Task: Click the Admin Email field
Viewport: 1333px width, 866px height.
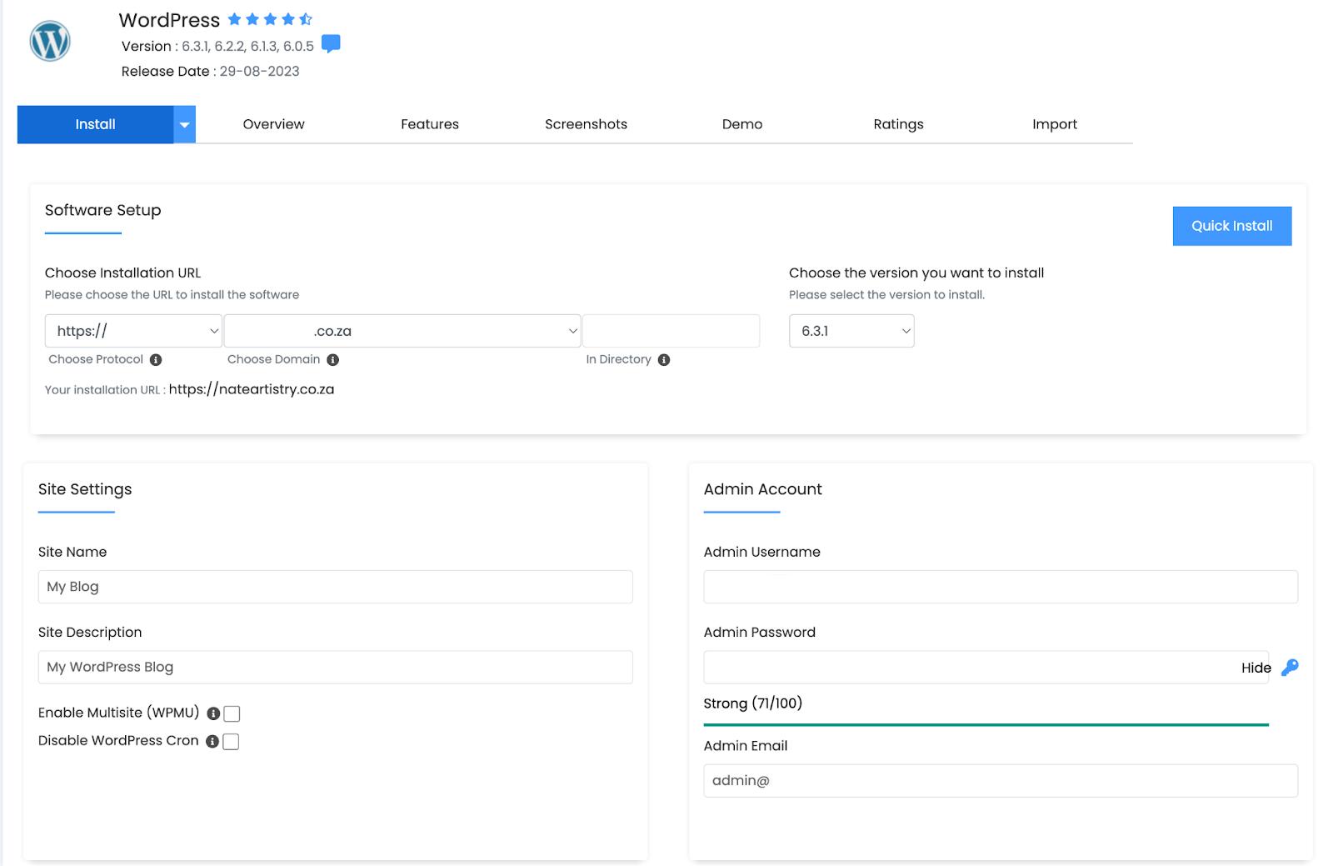Action: coord(1001,781)
